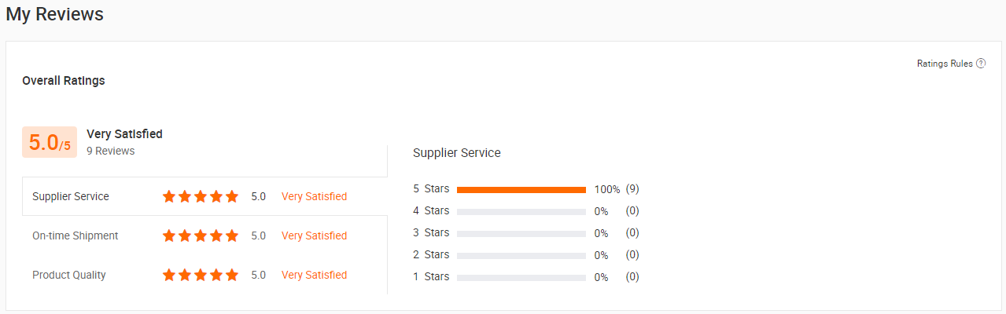Click the 3 Stars empty progress bar
Screen dimensions: 1006x314
[x=521, y=233]
